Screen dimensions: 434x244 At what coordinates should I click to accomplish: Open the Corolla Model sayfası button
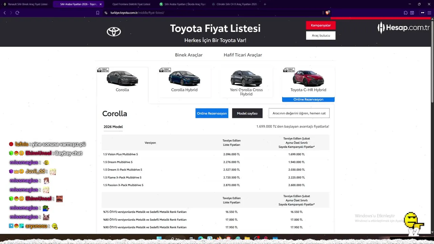(247, 113)
